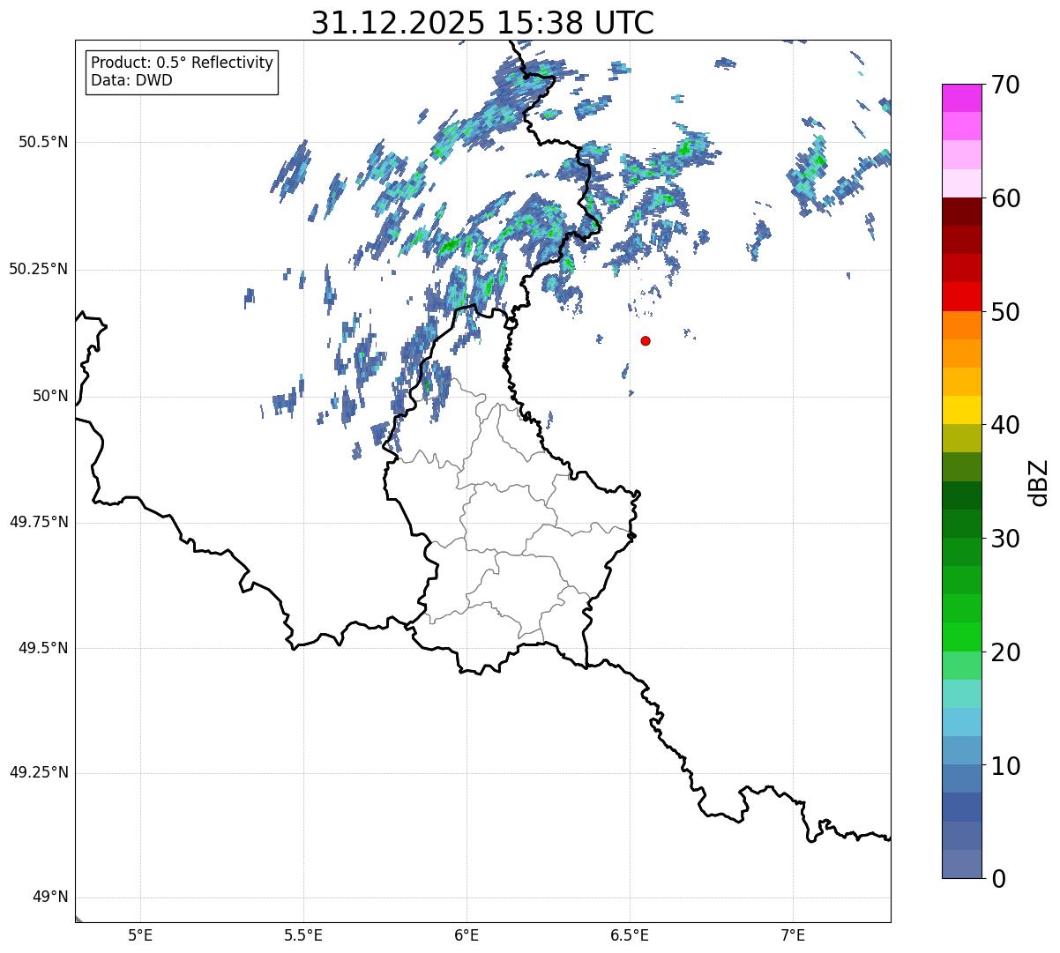This screenshot has height=953, width=1060.
Task: Click the colorbar tick label 30
Action: point(1006,539)
